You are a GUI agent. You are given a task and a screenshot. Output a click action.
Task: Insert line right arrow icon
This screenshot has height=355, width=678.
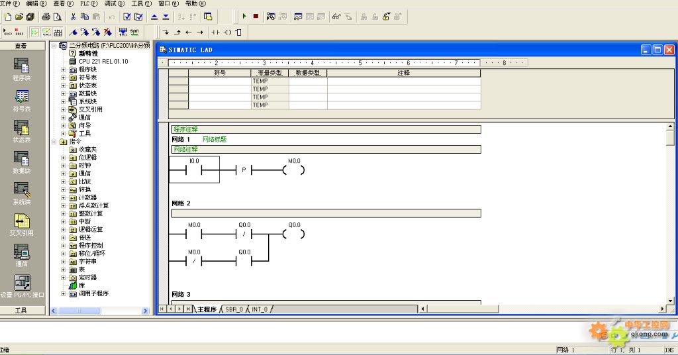tap(200, 32)
